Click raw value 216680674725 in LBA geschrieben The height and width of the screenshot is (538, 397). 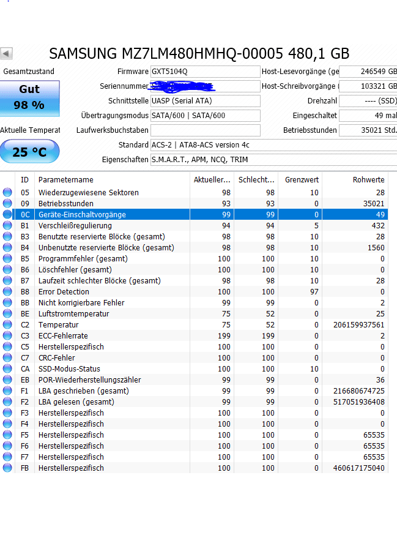pos(358,391)
